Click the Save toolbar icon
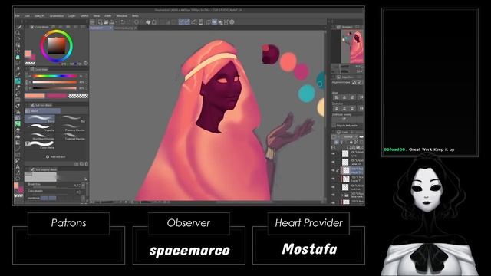This screenshot has width=491, height=276. tap(111, 22)
